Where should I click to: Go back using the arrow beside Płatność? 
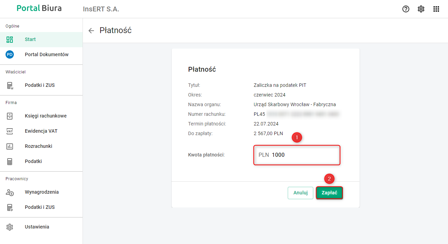91,31
